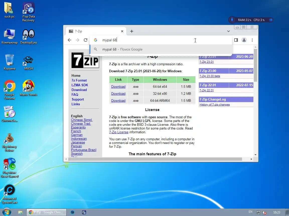The height and width of the screenshot is (216, 289).
Task: Expand Chrome tab search chevron
Action: [x=228, y=31]
